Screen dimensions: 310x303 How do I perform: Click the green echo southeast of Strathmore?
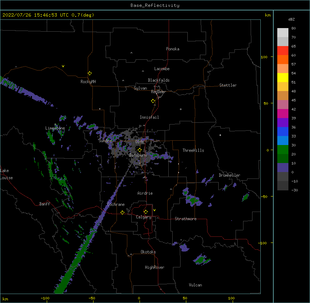coord(201,259)
